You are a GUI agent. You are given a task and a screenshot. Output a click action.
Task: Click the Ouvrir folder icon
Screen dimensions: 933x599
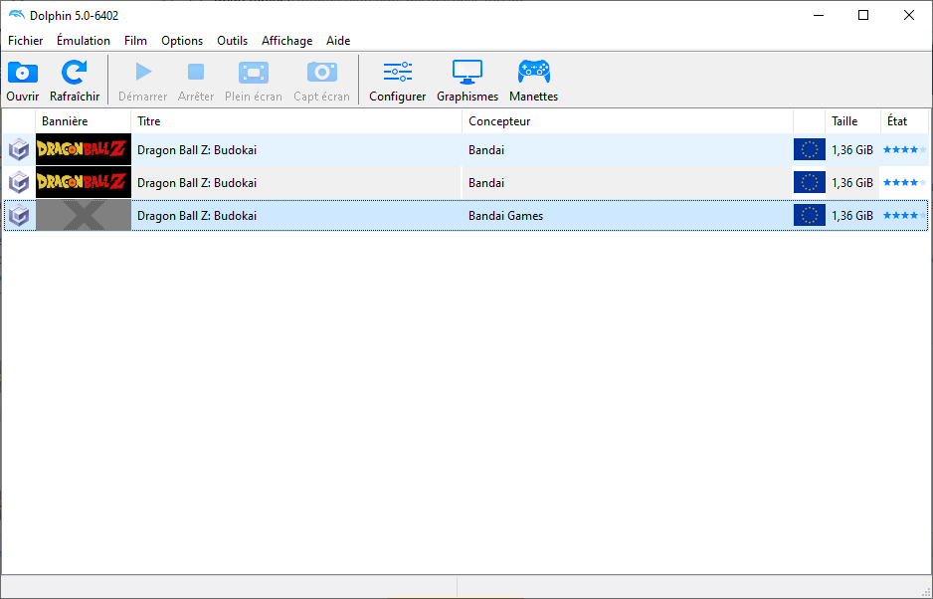click(x=23, y=72)
